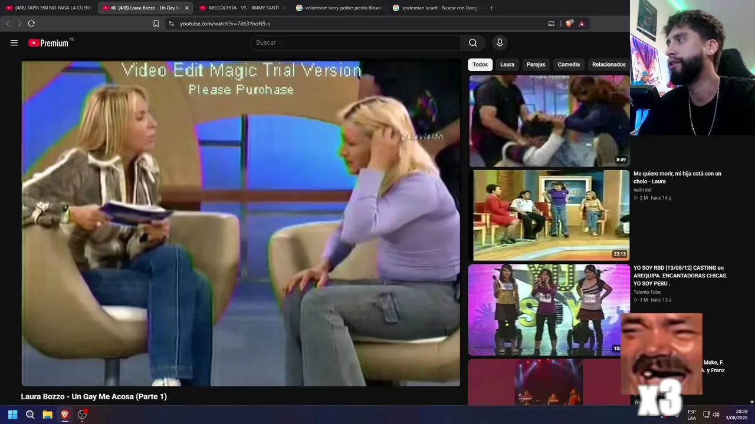Close the Laura Bozzo tab

click(x=186, y=8)
